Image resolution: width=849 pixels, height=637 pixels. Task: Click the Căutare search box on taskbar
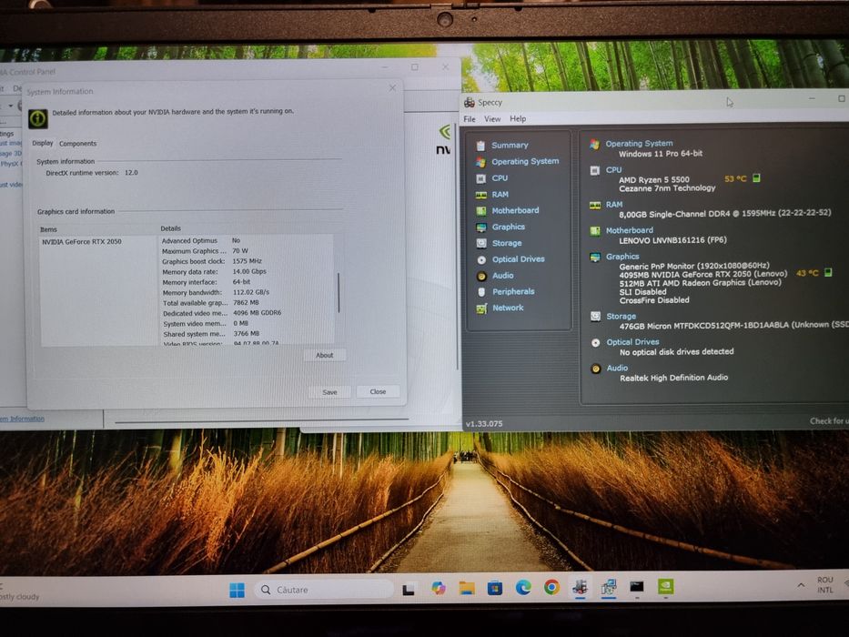click(x=324, y=590)
